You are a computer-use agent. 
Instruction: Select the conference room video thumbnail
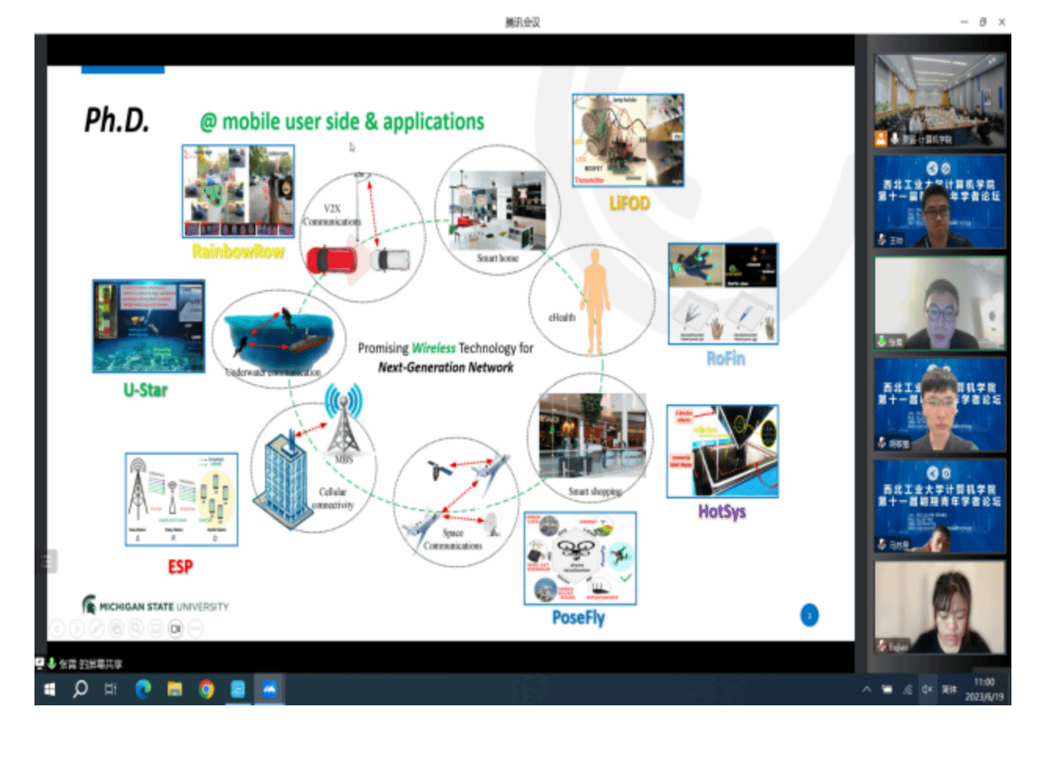[x=939, y=100]
